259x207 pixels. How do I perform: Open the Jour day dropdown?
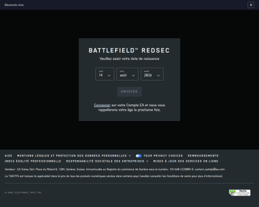(x=105, y=74)
